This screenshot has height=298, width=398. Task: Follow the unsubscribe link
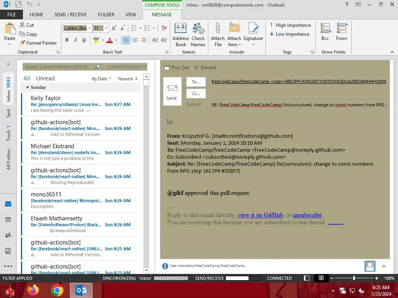pos(307,215)
